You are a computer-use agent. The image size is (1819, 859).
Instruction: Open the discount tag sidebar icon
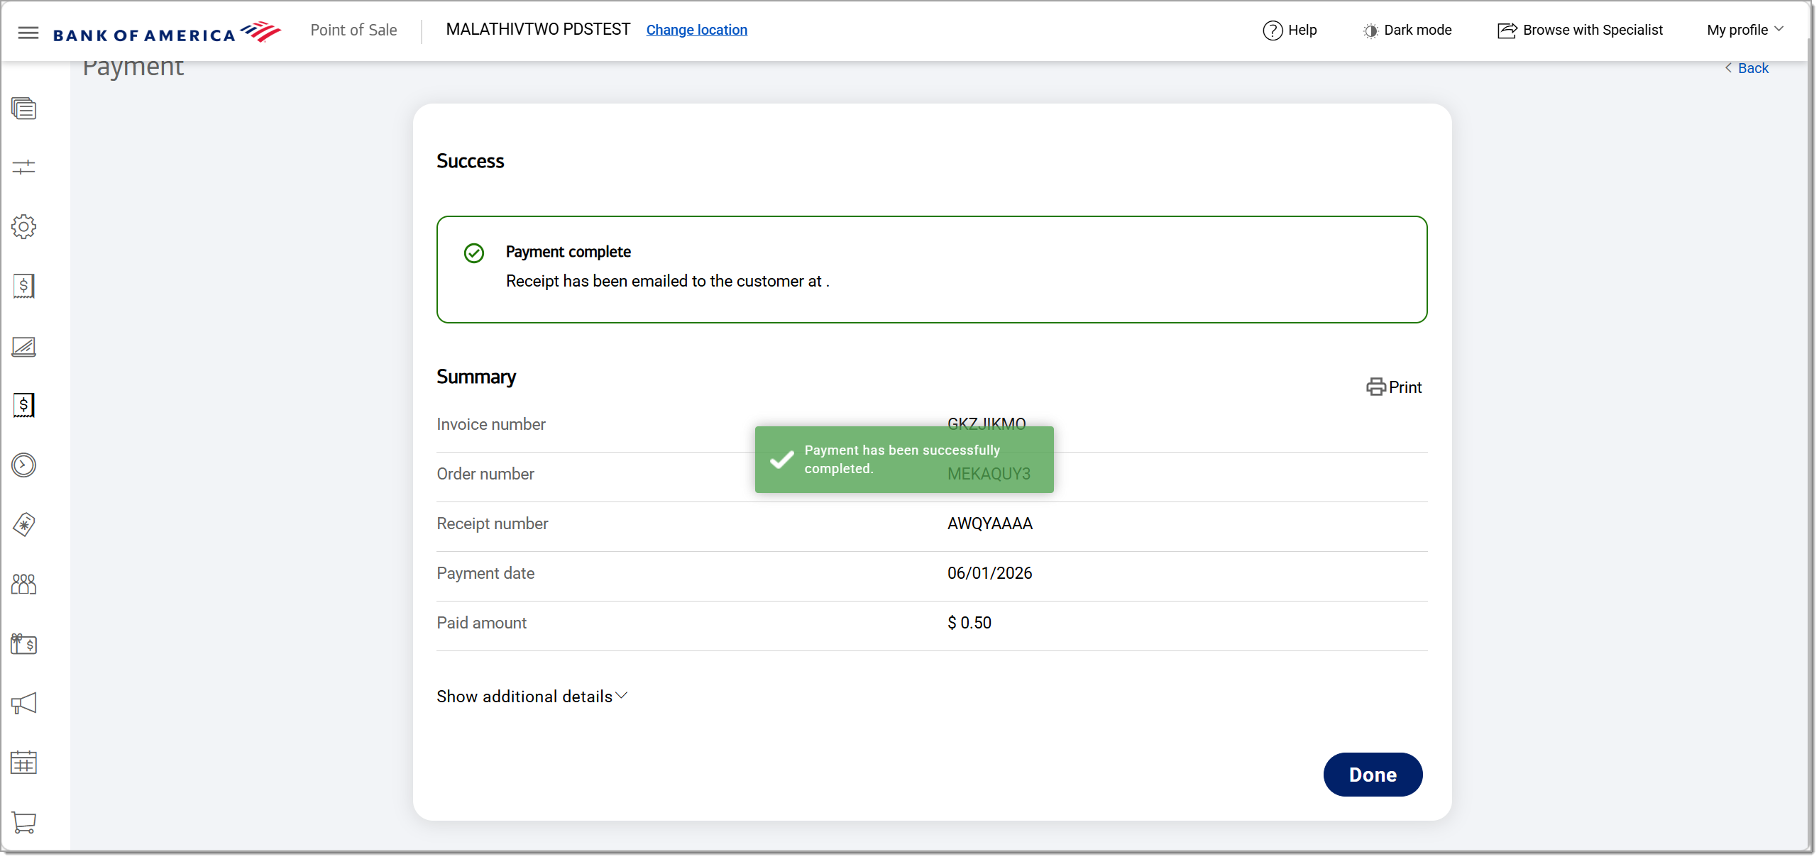(23, 524)
